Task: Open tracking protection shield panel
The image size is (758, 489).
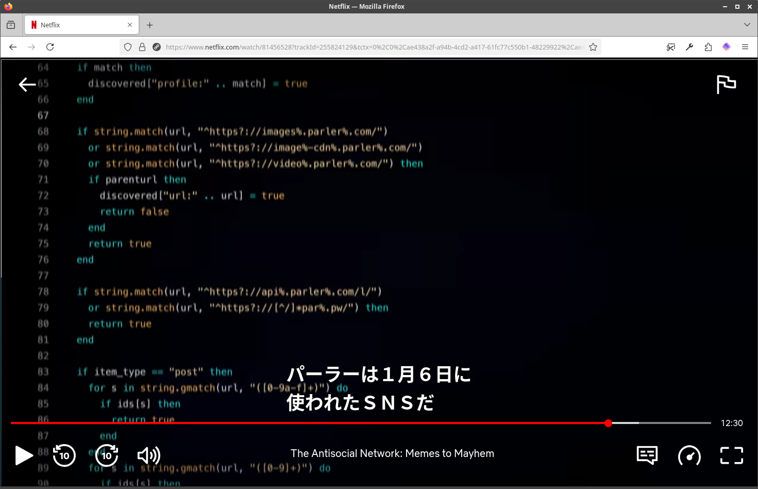Action: pos(128,47)
